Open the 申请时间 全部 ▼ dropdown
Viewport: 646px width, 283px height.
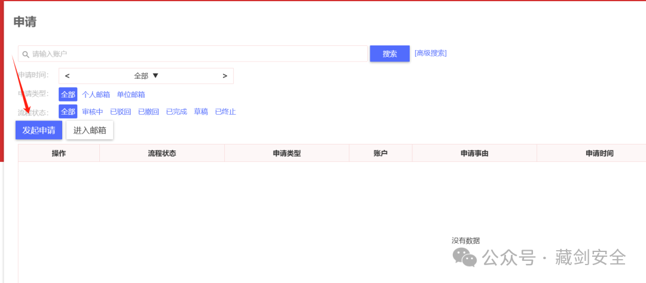(147, 76)
